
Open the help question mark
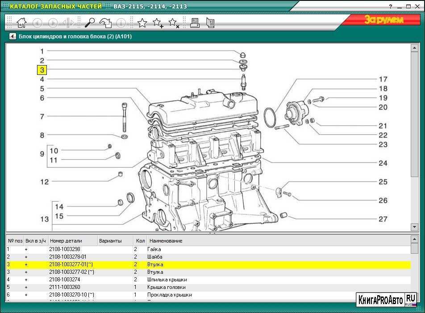[x=390, y=7]
